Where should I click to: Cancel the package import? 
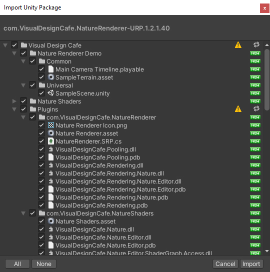[x=225, y=263]
